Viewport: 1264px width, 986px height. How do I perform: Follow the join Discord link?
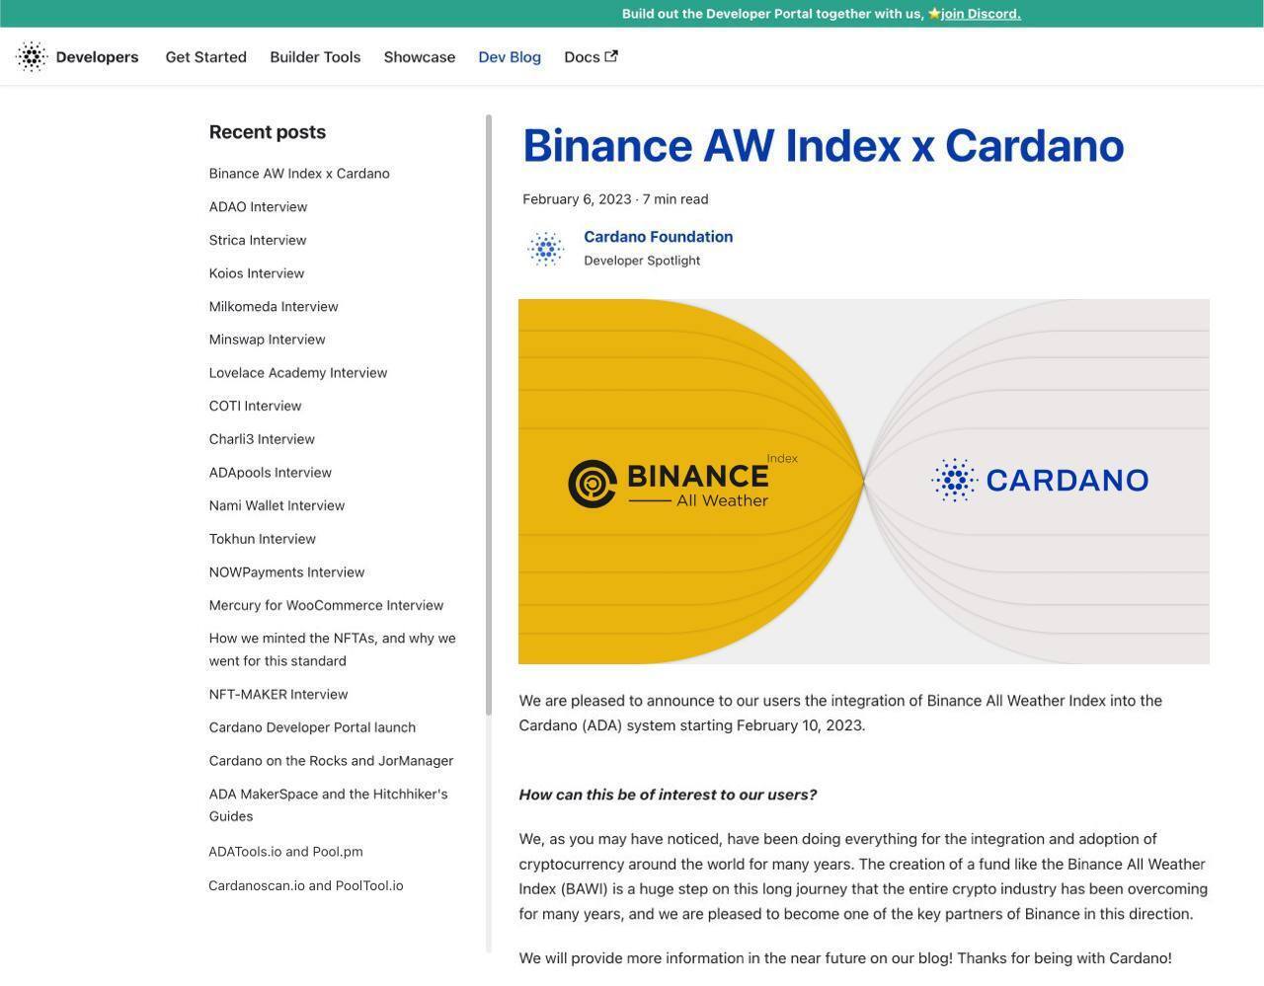click(980, 14)
